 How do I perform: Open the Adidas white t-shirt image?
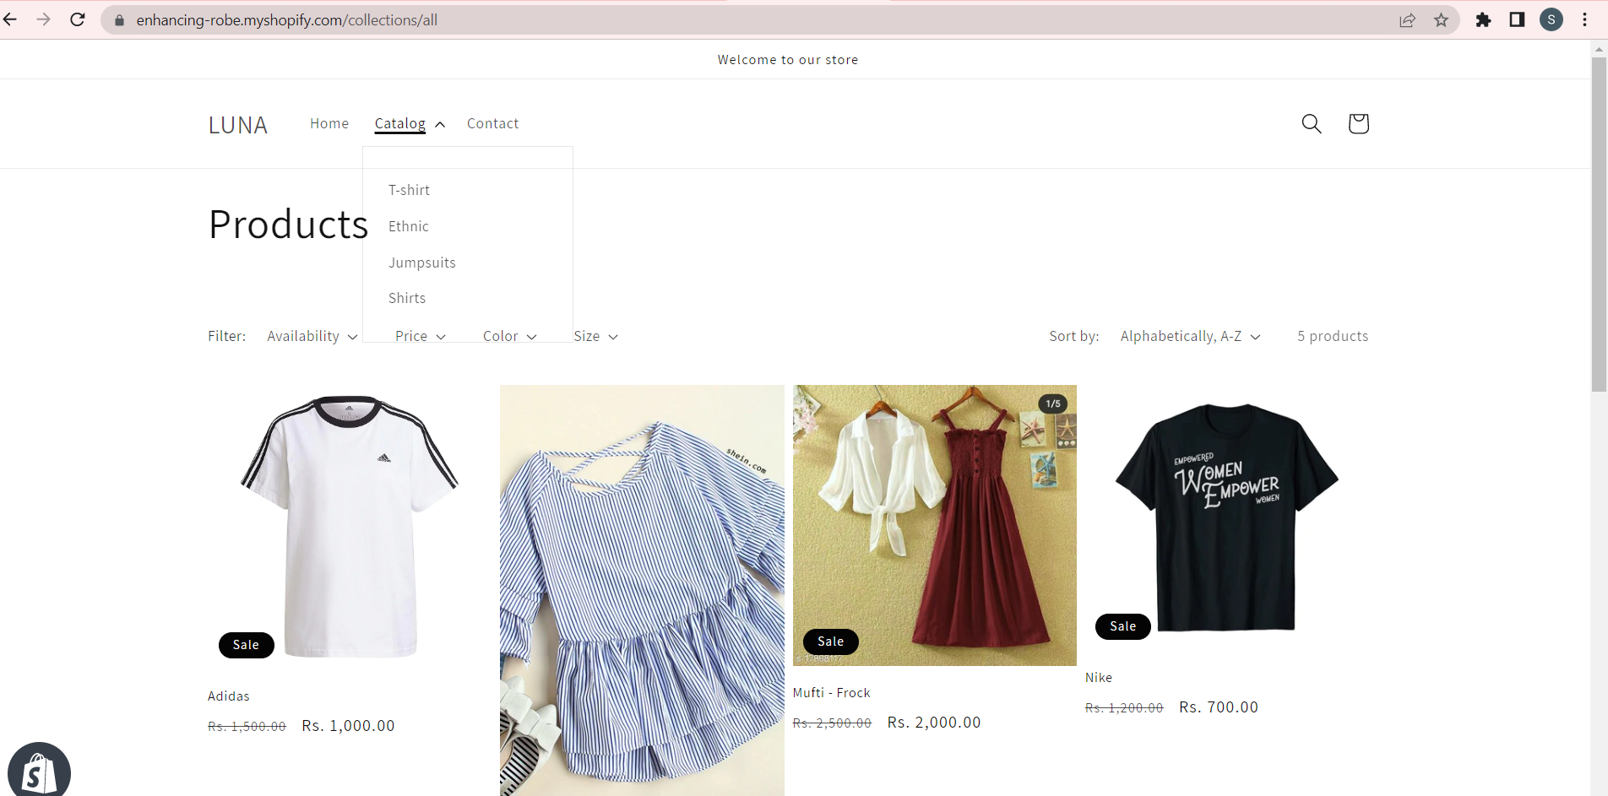click(350, 527)
